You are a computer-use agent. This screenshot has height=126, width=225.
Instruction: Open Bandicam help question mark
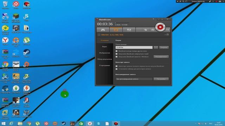tap(153, 19)
